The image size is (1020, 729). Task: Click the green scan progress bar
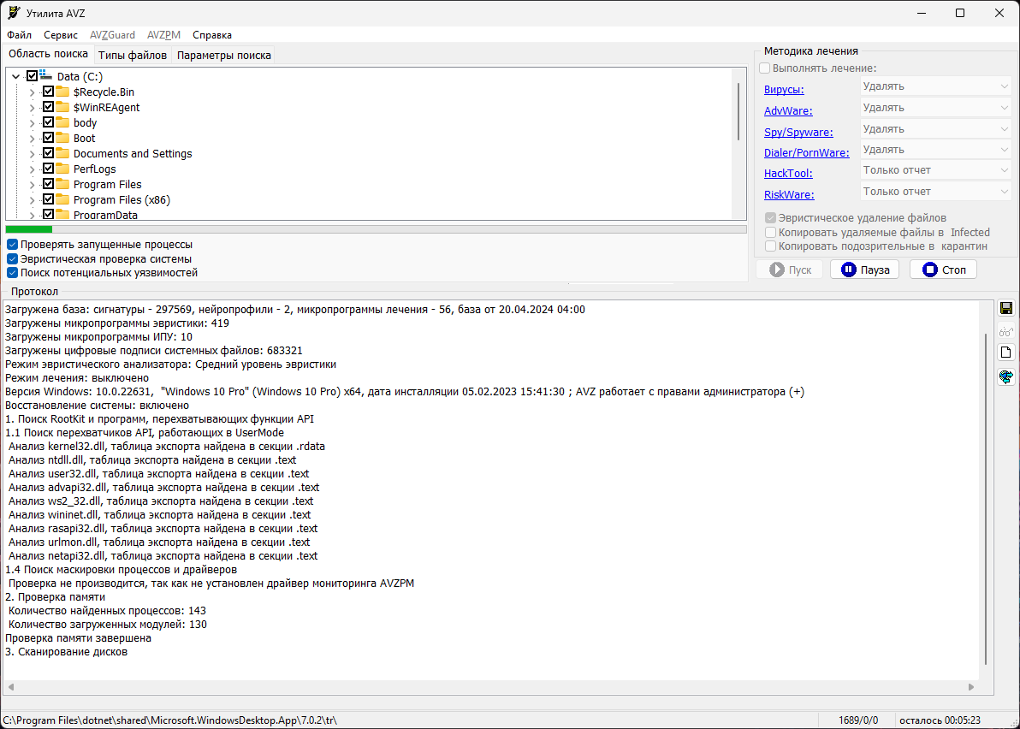tap(29, 229)
